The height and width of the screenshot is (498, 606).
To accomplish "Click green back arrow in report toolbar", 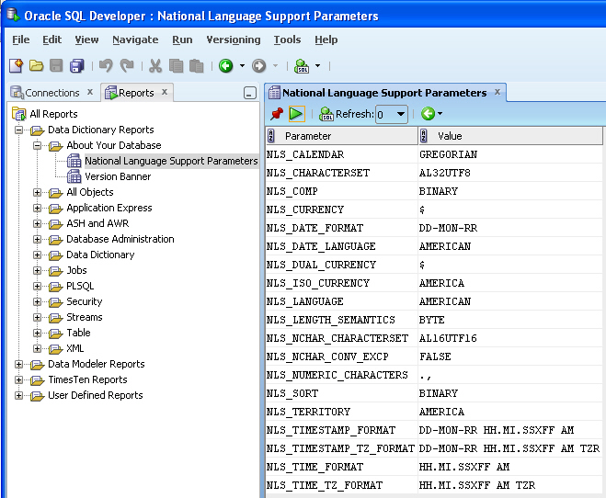I will pyautogui.click(x=428, y=114).
